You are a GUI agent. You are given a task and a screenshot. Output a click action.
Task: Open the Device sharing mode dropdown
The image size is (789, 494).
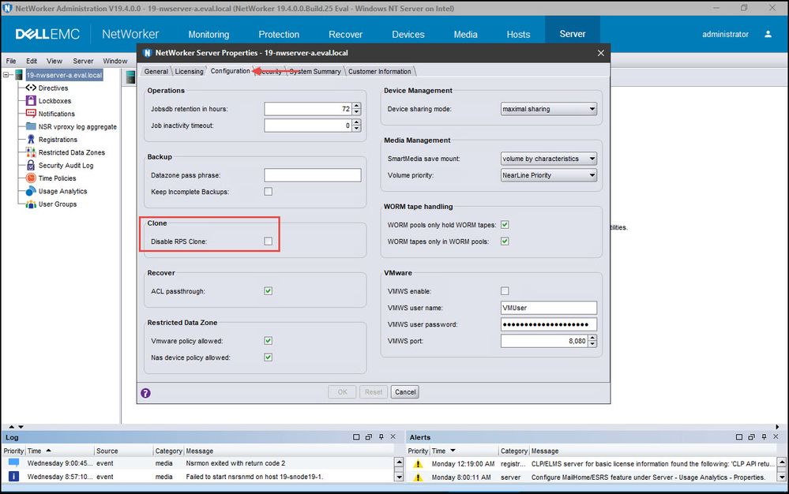pos(549,109)
